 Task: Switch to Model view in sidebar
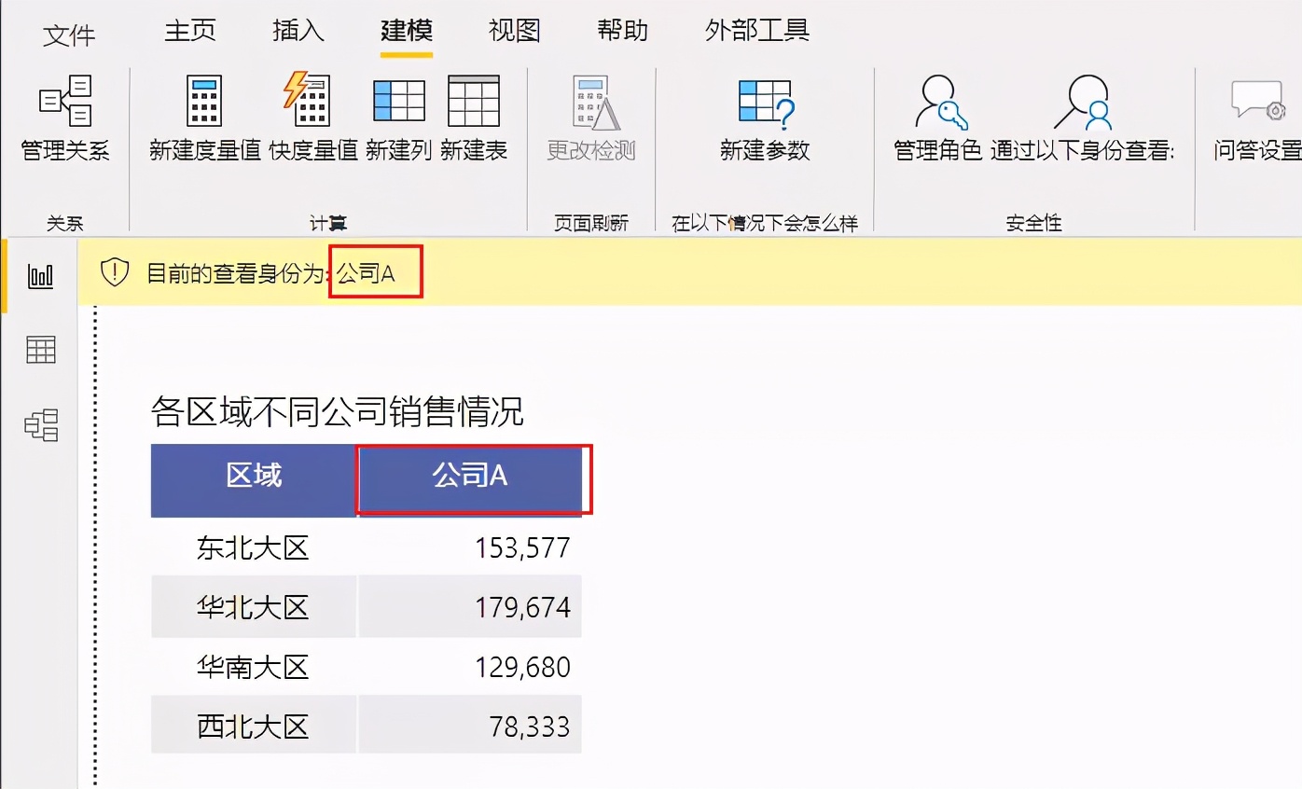[x=41, y=424]
